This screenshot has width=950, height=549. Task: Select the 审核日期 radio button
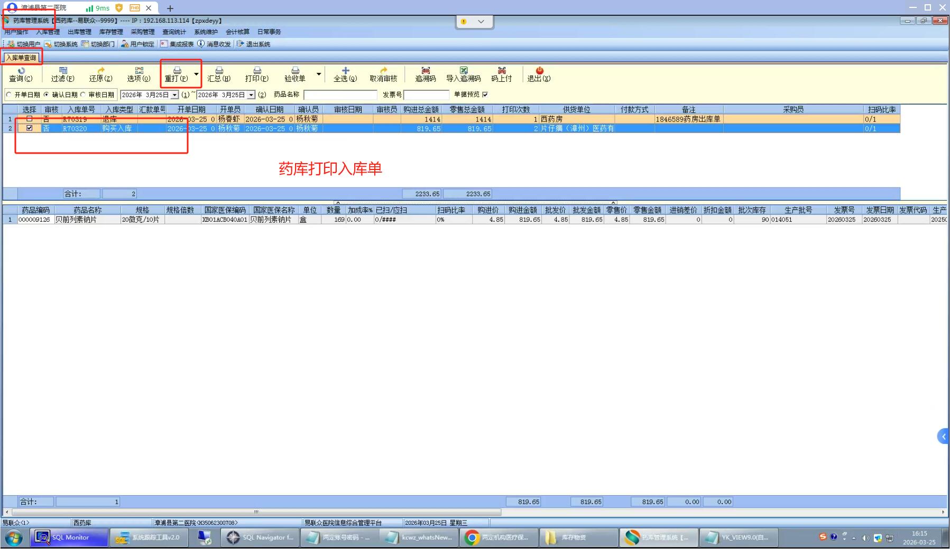(x=82, y=94)
